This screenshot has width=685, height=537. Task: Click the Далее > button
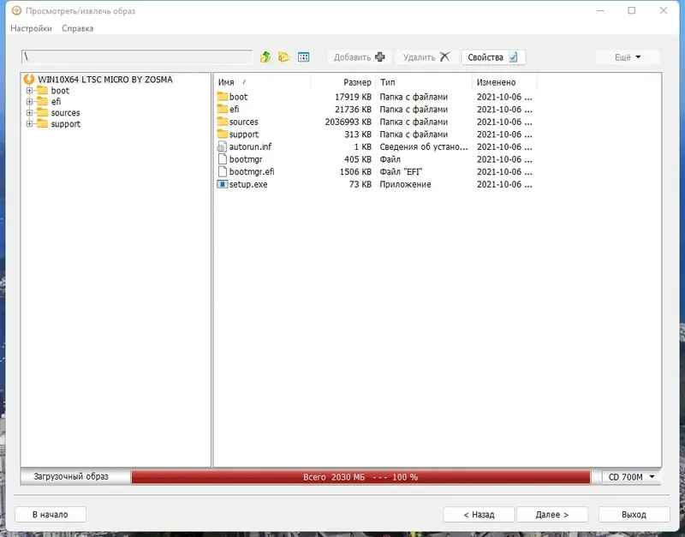point(552,515)
